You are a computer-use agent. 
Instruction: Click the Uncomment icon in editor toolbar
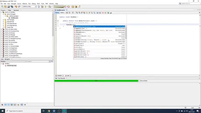pos(111,13)
